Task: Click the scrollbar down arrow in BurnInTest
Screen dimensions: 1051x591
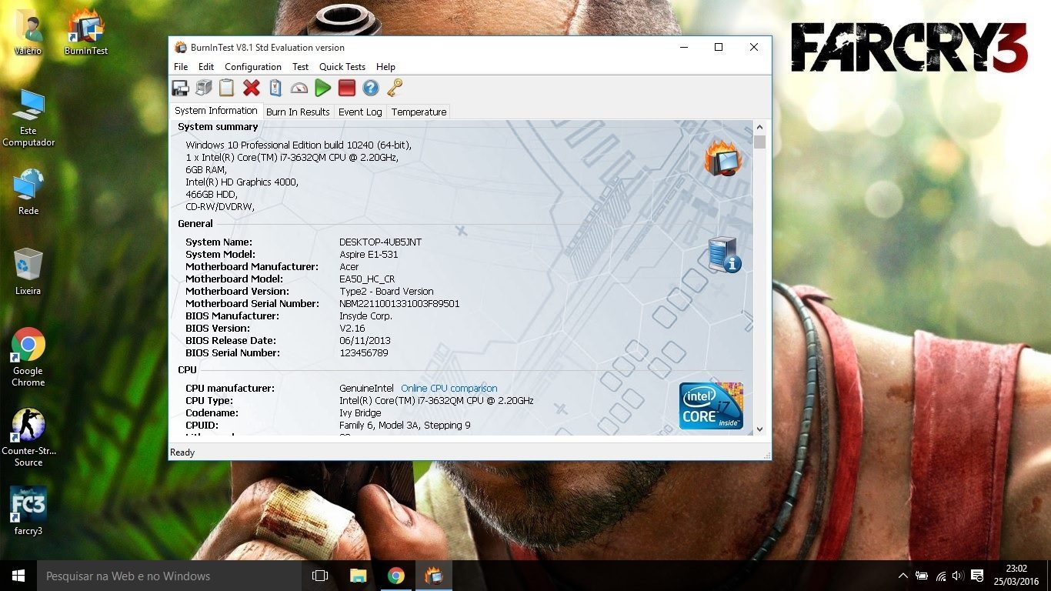Action: [760, 429]
